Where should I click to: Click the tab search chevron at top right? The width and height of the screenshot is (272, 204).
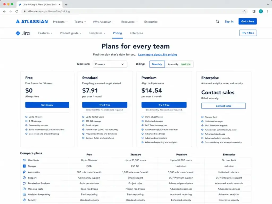pos(268,5)
